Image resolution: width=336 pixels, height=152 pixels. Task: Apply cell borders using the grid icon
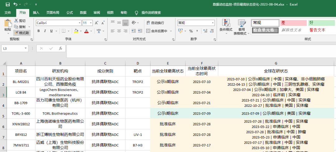[x=64, y=31]
